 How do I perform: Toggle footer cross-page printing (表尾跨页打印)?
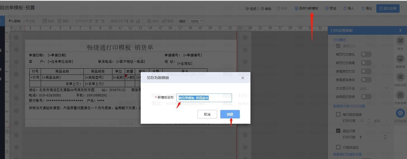click(x=366, y=71)
